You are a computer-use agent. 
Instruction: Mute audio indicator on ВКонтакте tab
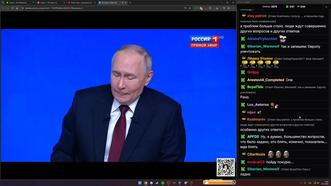123,3
